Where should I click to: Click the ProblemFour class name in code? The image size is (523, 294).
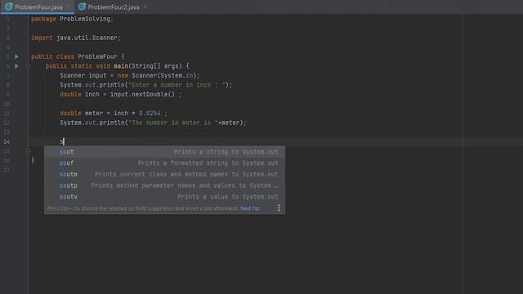(97, 56)
